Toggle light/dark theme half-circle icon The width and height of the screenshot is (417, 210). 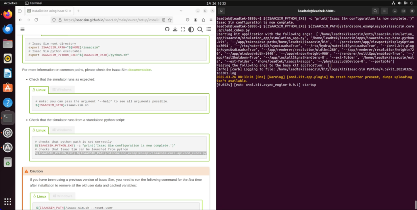click(x=191, y=29)
